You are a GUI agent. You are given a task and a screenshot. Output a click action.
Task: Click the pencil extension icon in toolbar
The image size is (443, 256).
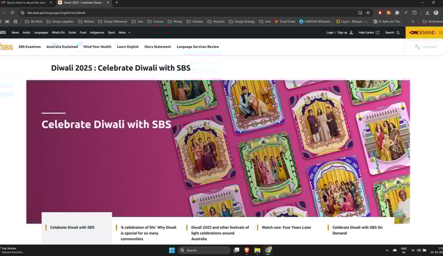406,13
